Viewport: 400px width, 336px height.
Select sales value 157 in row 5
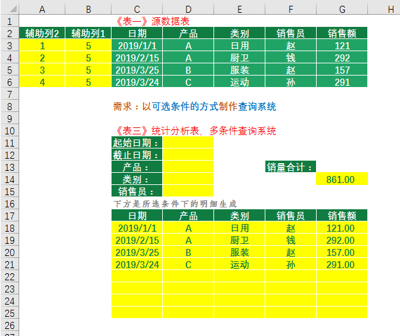coord(342,70)
